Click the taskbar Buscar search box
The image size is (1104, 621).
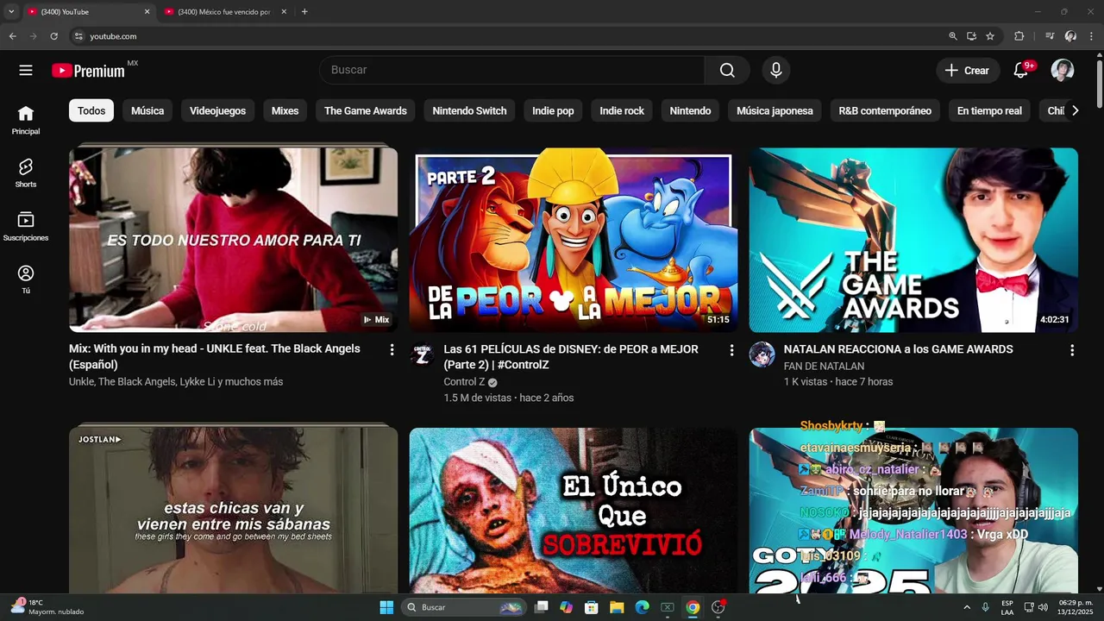pyautogui.click(x=466, y=607)
